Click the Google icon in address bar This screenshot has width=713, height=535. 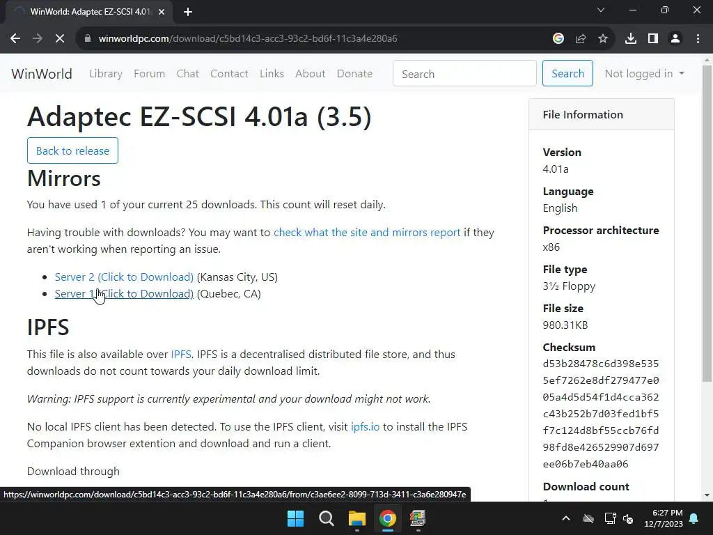pyautogui.click(x=558, y=39)
